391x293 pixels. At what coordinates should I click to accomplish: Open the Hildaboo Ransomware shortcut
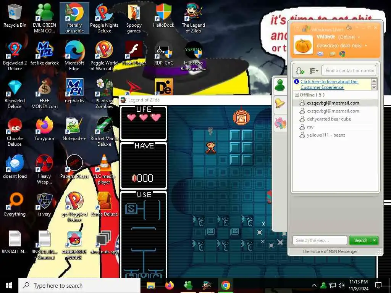(193, 56)
